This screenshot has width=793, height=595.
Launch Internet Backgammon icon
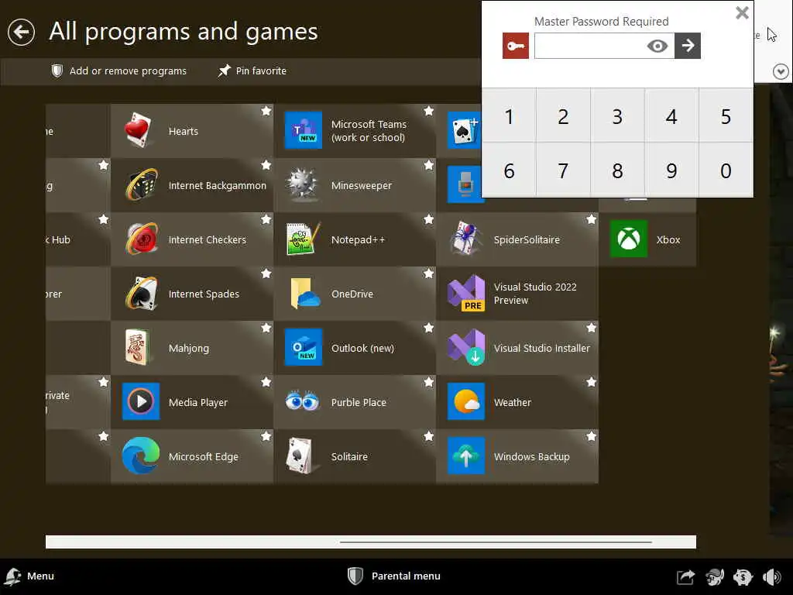click(141, 185)
